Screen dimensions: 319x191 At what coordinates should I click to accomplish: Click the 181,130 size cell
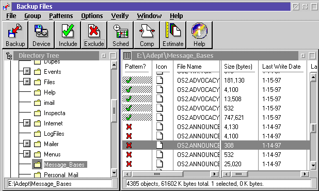[234, 81]
